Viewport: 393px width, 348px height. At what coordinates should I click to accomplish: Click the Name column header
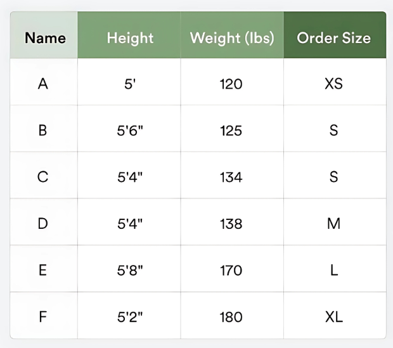(x=44, y=37)
